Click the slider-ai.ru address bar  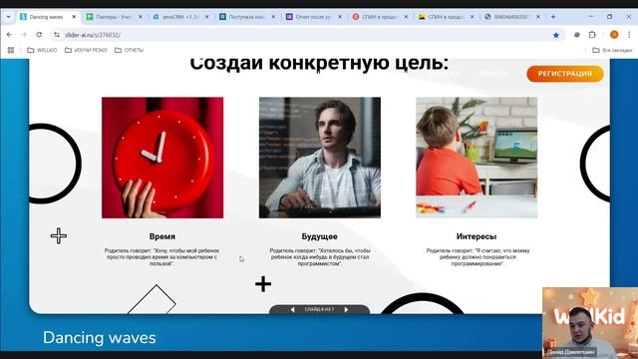click(307, 35)
